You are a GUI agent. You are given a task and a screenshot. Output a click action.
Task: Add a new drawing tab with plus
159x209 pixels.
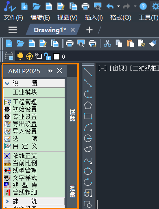tap(89, 30)
